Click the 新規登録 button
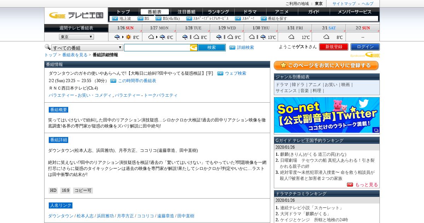This screenshot has height=223, width=424. tap(334, 47)
